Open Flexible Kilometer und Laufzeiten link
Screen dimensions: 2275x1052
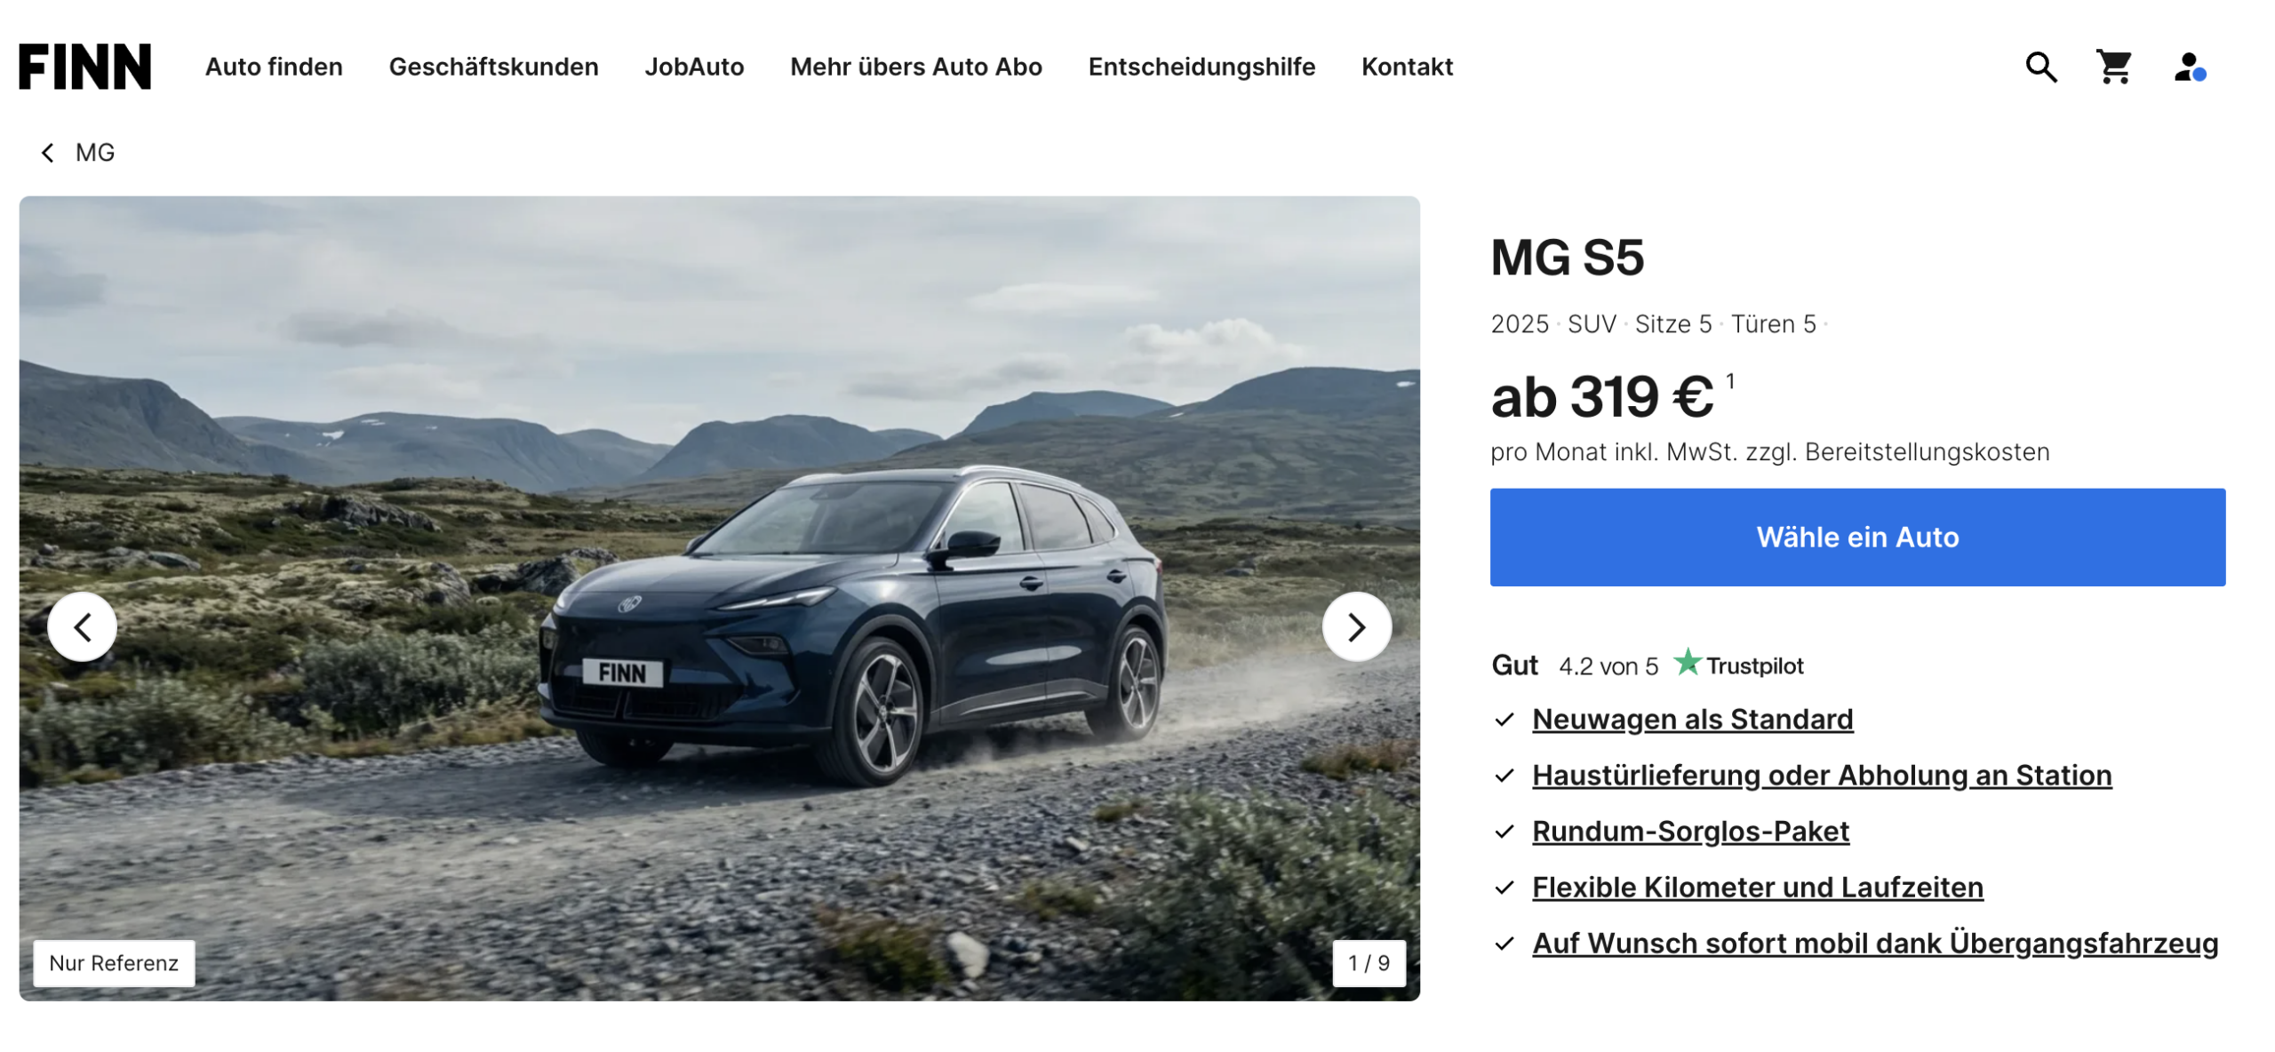(1757, 887)
